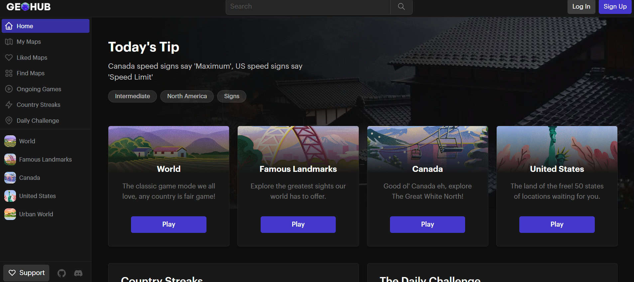This screenshot has height=282, width=634.
Task: Open Find Maps from the sidebar
Action: (30, 73)
